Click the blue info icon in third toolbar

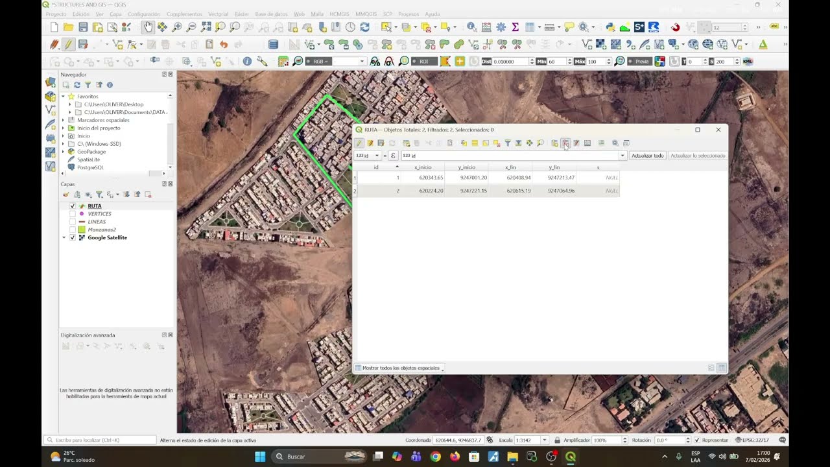tap(247, 61)
